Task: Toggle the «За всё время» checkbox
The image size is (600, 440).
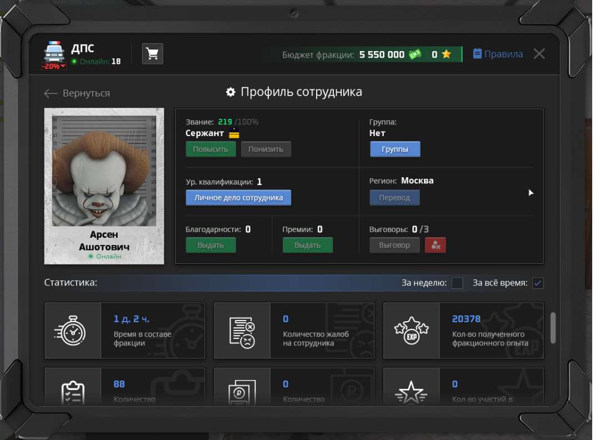Action: click(537, 283)
